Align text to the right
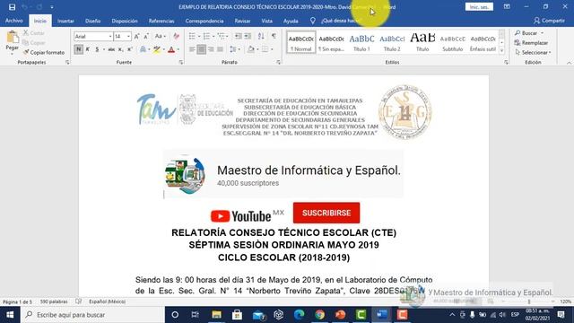This screenshot has height=323, width=574. pos(211,49)
